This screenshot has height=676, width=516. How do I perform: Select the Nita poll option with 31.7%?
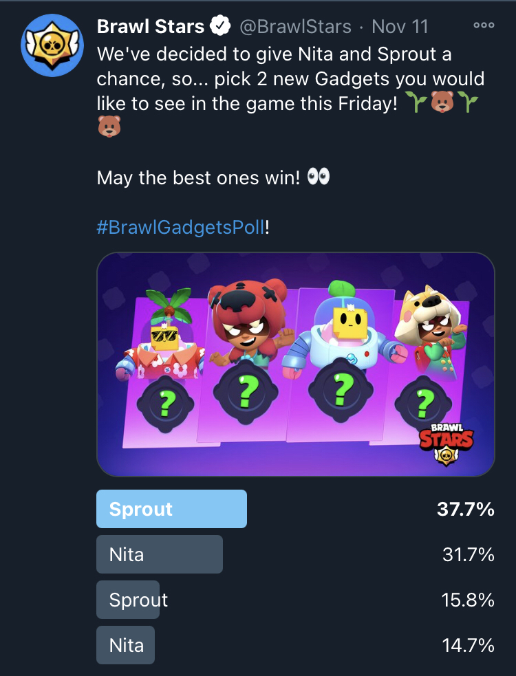coord(160,554)
